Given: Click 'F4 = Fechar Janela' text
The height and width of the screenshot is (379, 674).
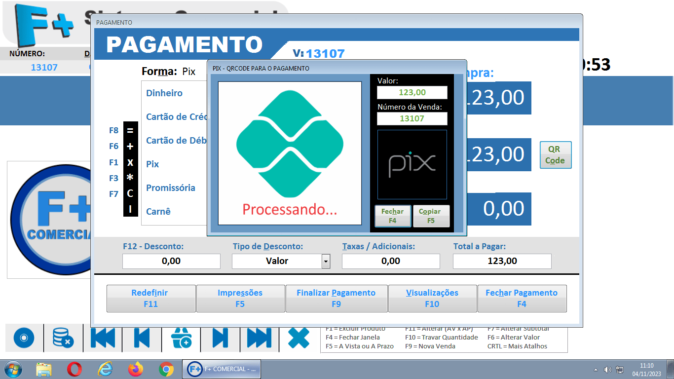Looking at the screenshot, I should coord(353,338).
